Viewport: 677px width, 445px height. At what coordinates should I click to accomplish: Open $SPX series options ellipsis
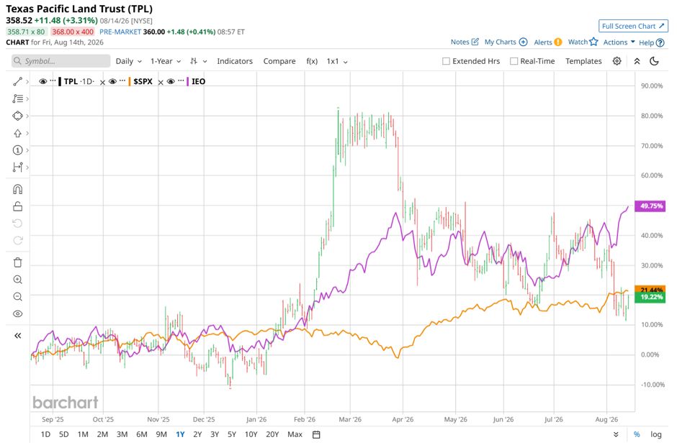coord(122,81)
